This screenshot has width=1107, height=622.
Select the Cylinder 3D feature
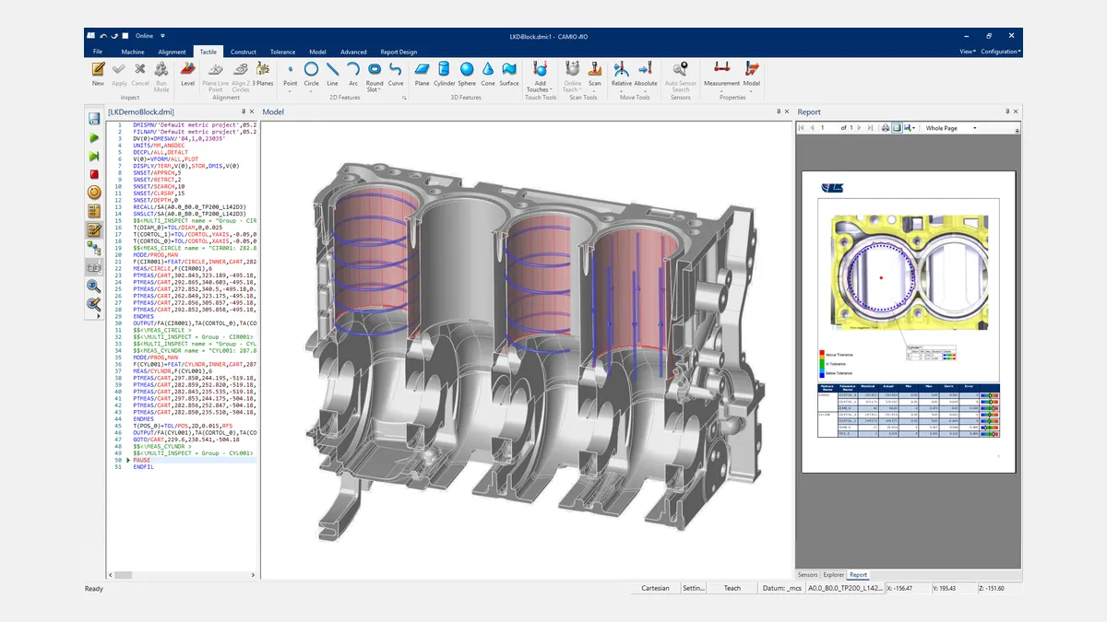pyautogui.click(x=444, y=73)
